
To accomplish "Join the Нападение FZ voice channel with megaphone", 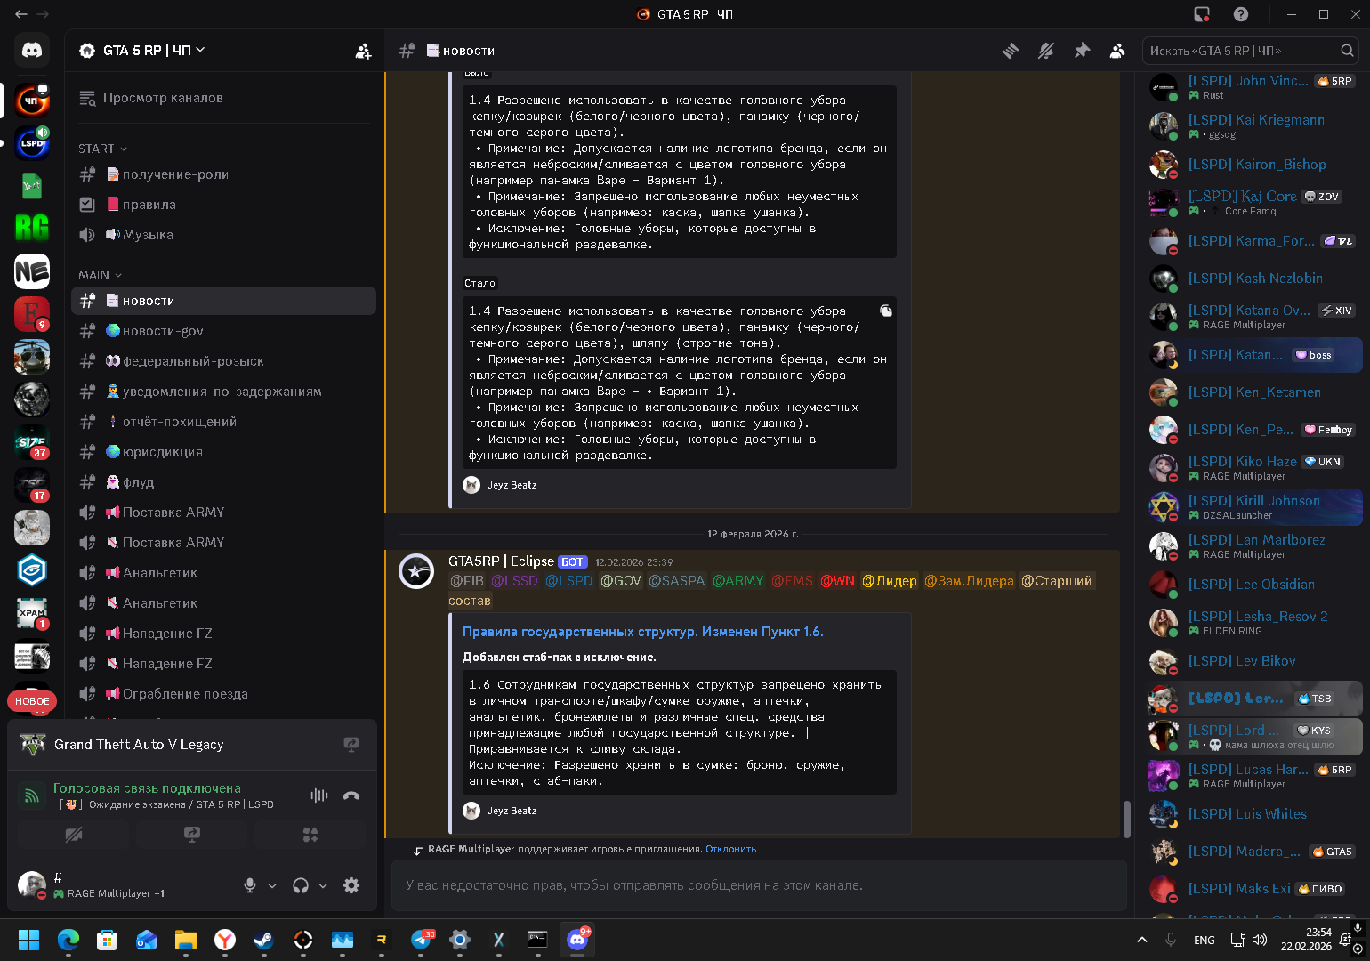I will pyautogui.click(x=223, y=634).
